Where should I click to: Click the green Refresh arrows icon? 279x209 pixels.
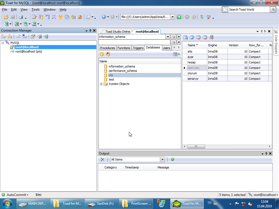click(202, 17)
